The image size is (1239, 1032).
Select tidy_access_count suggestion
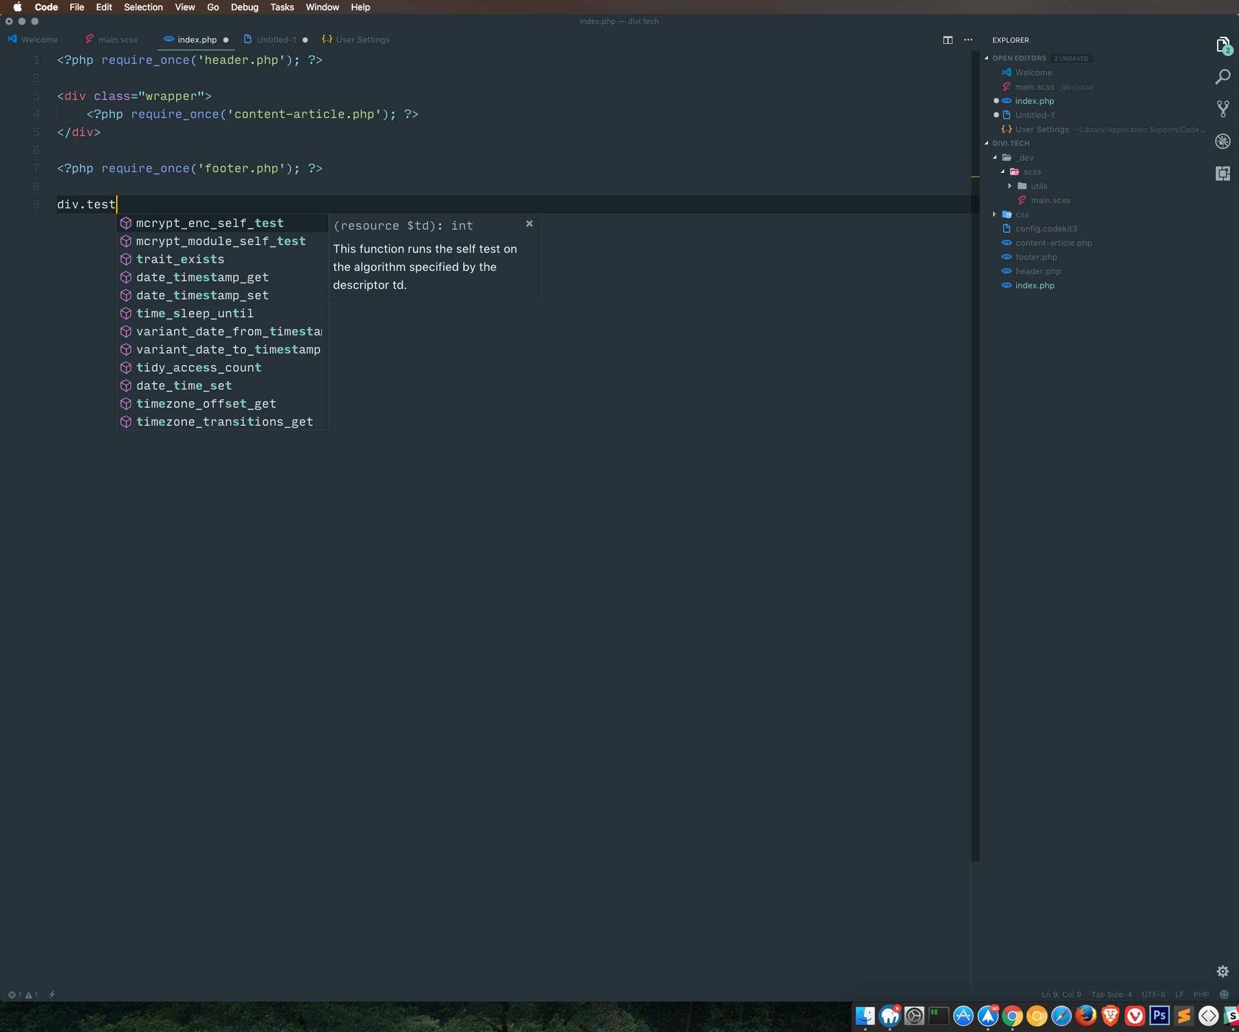click(223, 368)
